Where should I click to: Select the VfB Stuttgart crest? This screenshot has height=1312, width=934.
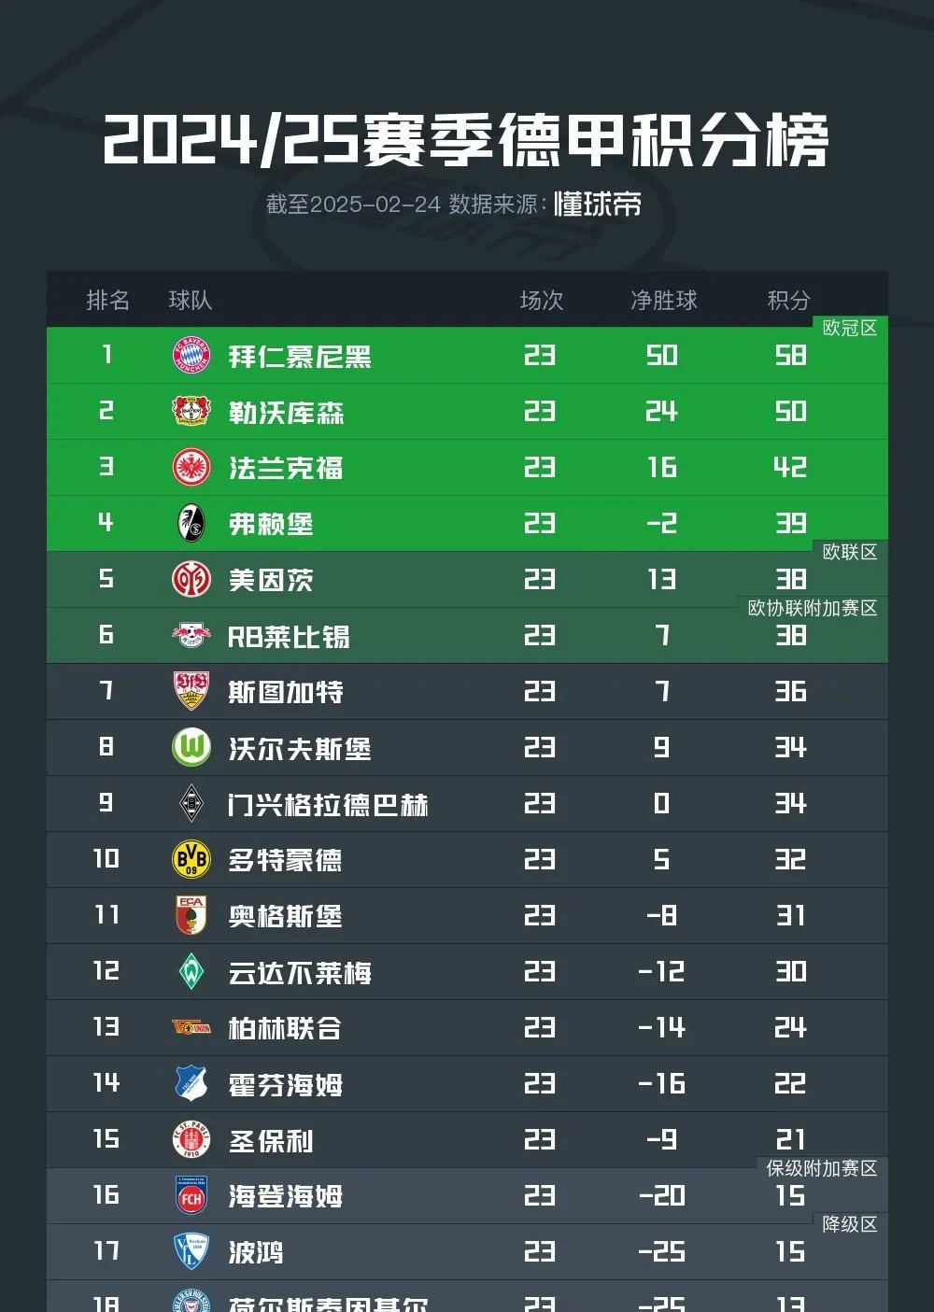(x=191, y=691)
